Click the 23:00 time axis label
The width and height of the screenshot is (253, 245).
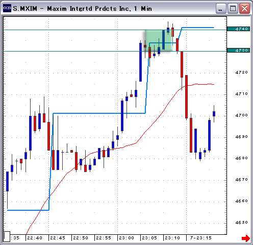point(127,238)
